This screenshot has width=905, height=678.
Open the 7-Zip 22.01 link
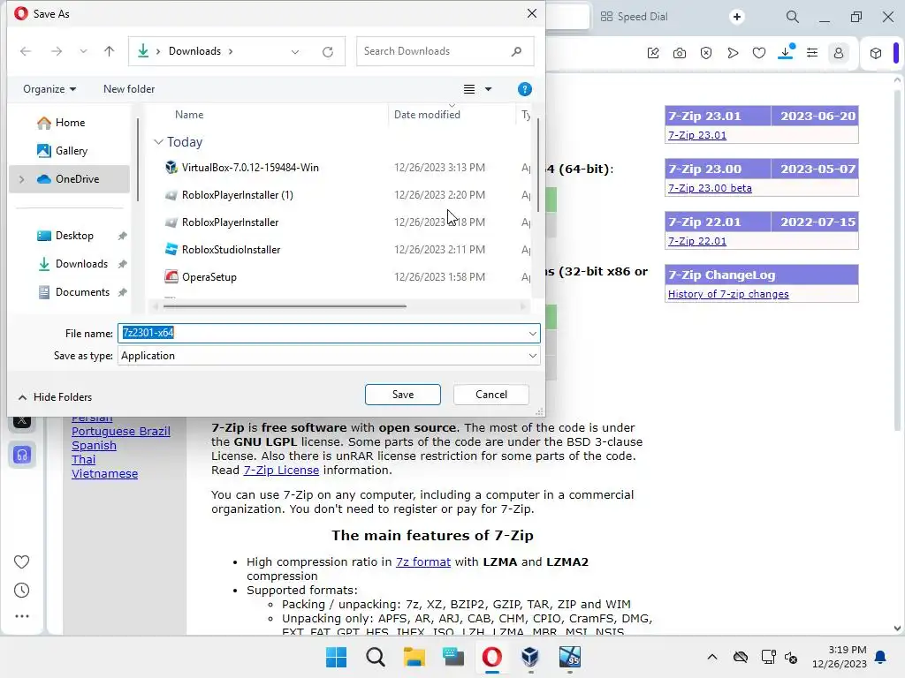(x=696, y=241)
